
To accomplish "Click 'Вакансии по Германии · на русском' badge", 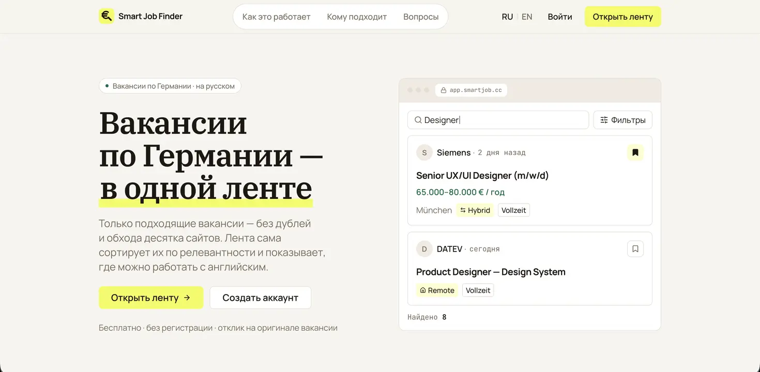I will [170, 86].
